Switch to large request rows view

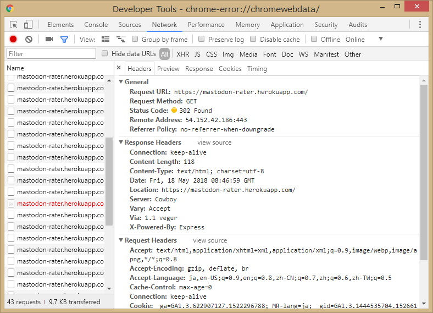point(106,40)
